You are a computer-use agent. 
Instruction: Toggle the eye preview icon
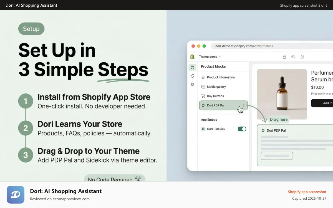(x=293, y=57)
